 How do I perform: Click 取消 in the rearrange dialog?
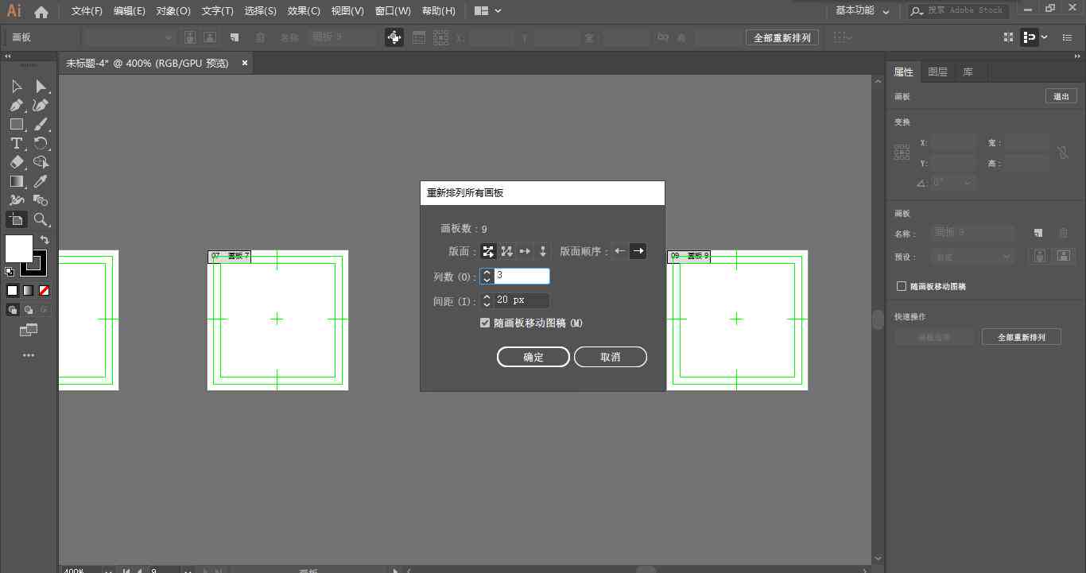coord(611,357)
